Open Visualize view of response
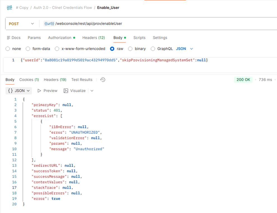Image resolution: width=277 pixels, height=213 pixels. point(74,91)
